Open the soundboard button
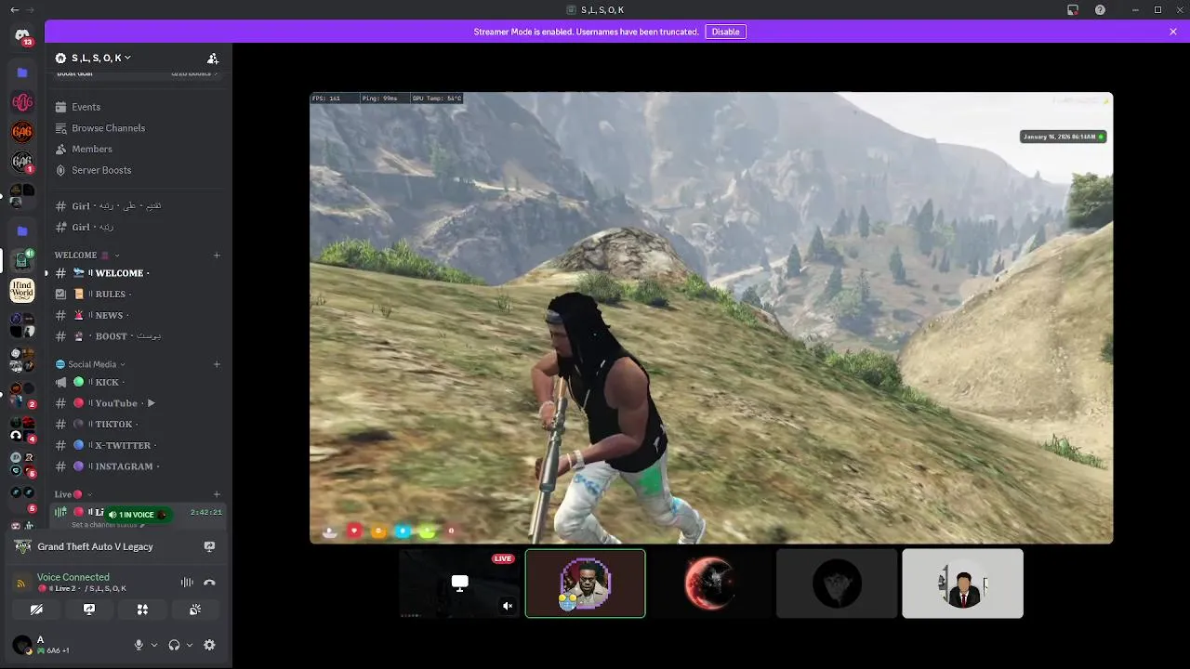The width and height of the screenshot is (1190, 669). (195, 610)
